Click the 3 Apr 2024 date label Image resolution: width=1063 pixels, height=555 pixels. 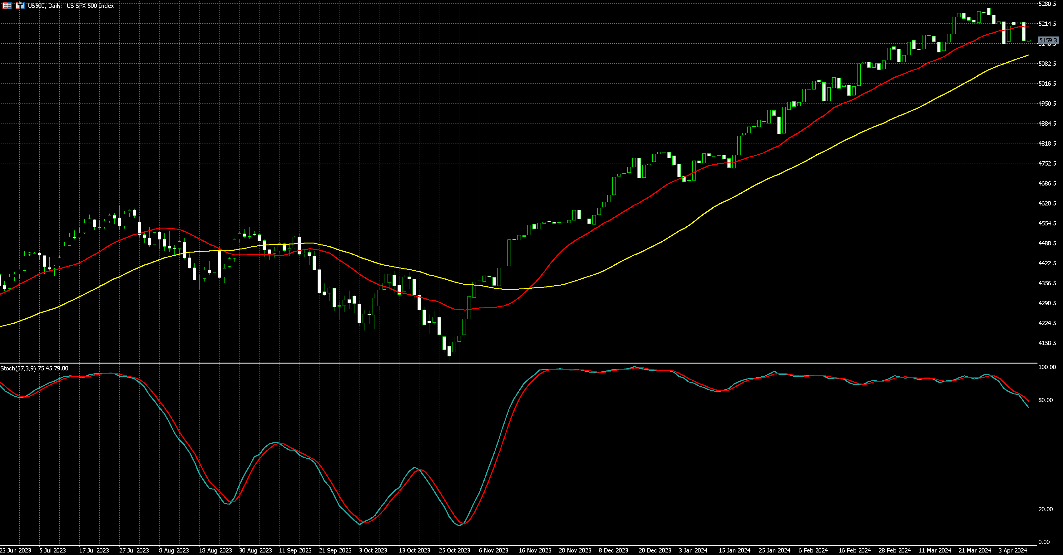[x=1013, y=550]
